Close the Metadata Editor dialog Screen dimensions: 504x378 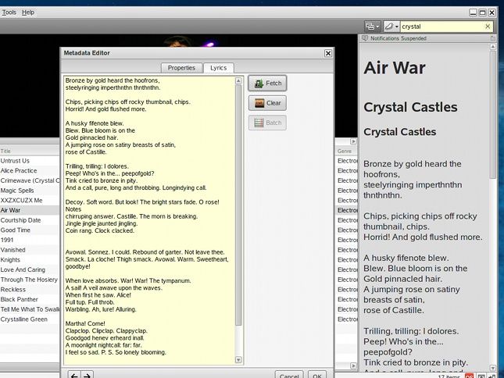coord(328,53)
